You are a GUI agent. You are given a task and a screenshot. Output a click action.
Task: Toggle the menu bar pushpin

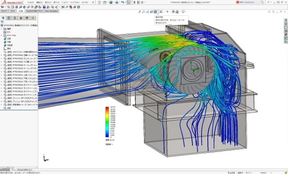click(x=93, y=2)
